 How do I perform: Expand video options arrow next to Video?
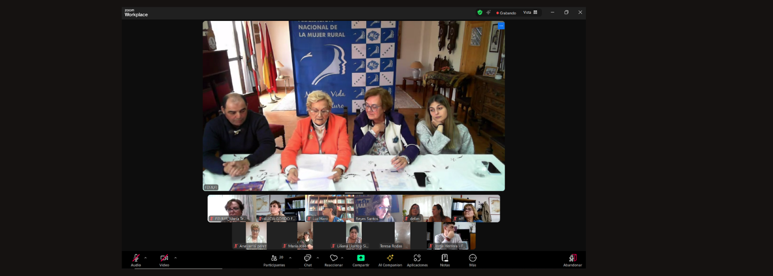(176, 258)
